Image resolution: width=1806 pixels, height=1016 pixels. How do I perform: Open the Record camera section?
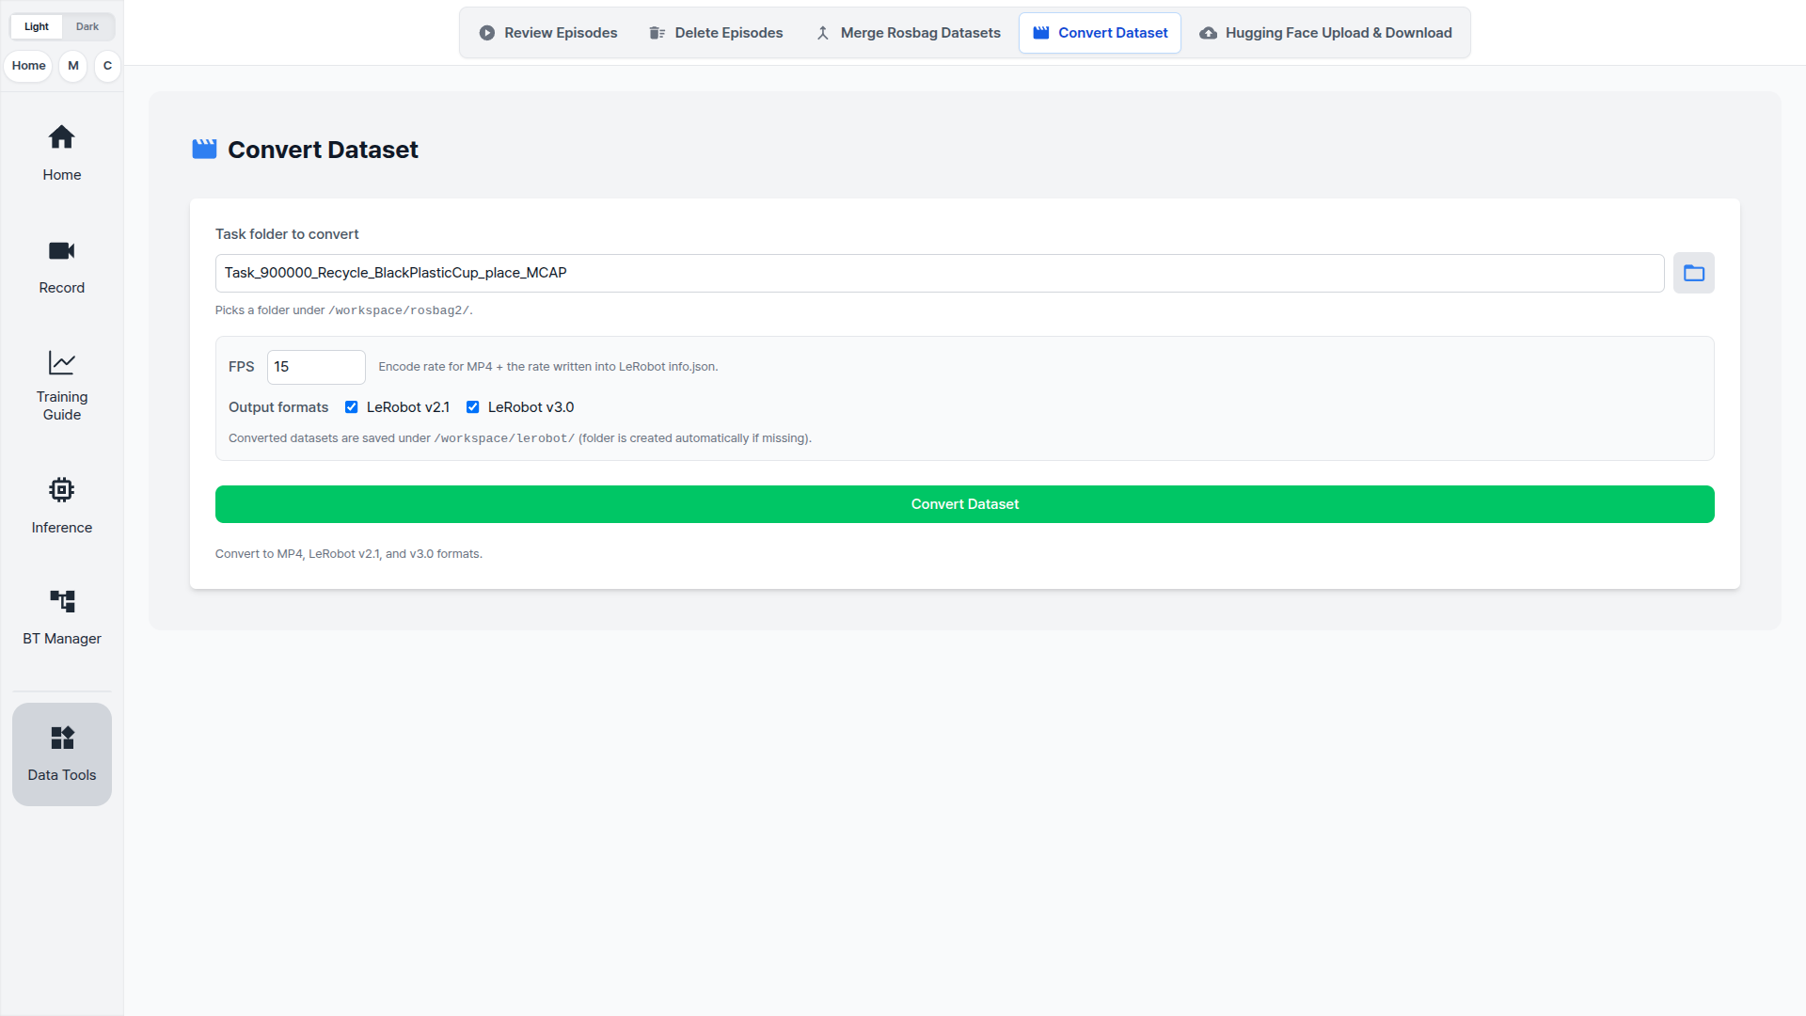coord(62,266)
